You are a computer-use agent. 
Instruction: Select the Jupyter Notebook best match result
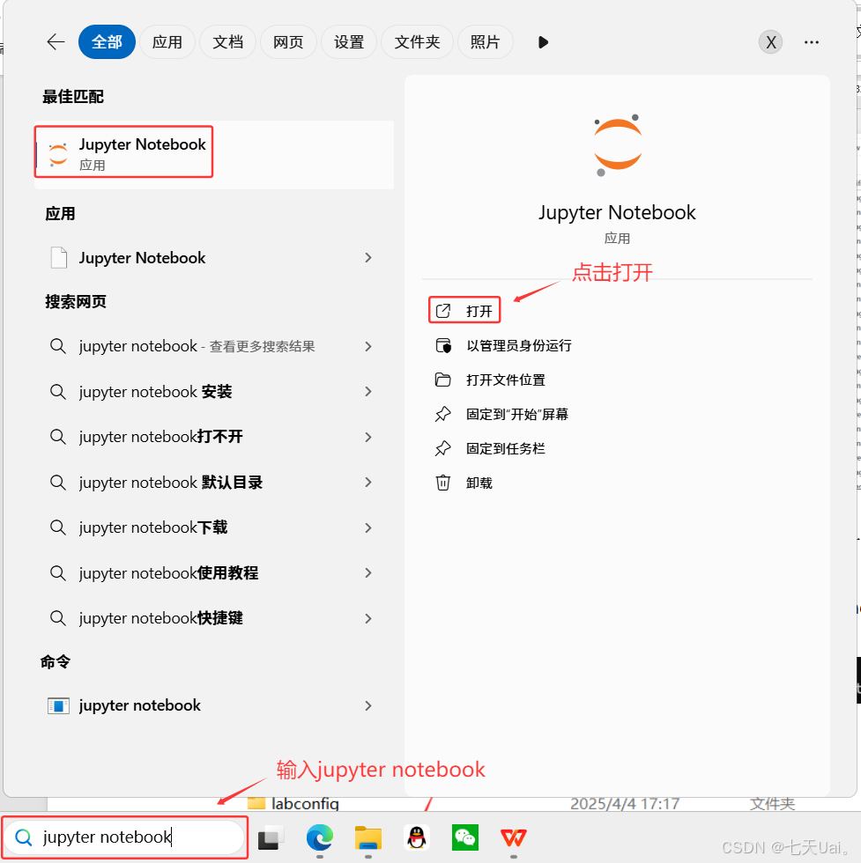(214, 155)
